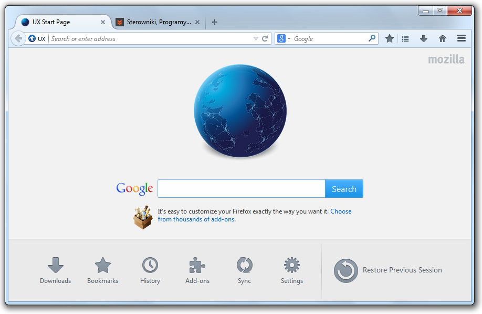Screen dimensions: 482x314
Task: Click the Google search box on start page
Action: pyautogui.click(x=242, y=189)
